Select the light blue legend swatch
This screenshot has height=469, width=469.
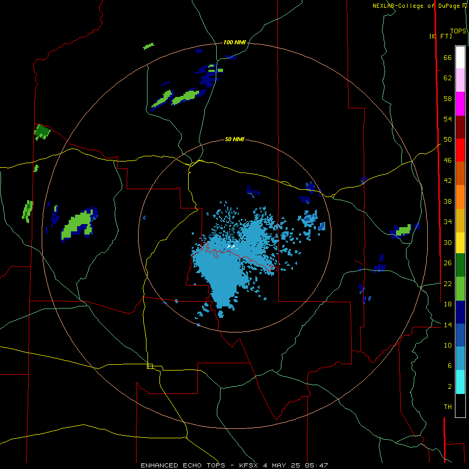[x=460, y=358]
